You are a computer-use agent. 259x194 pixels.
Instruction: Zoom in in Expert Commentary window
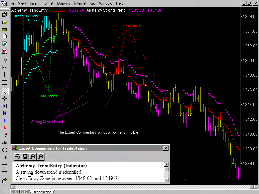click(41, 157)
